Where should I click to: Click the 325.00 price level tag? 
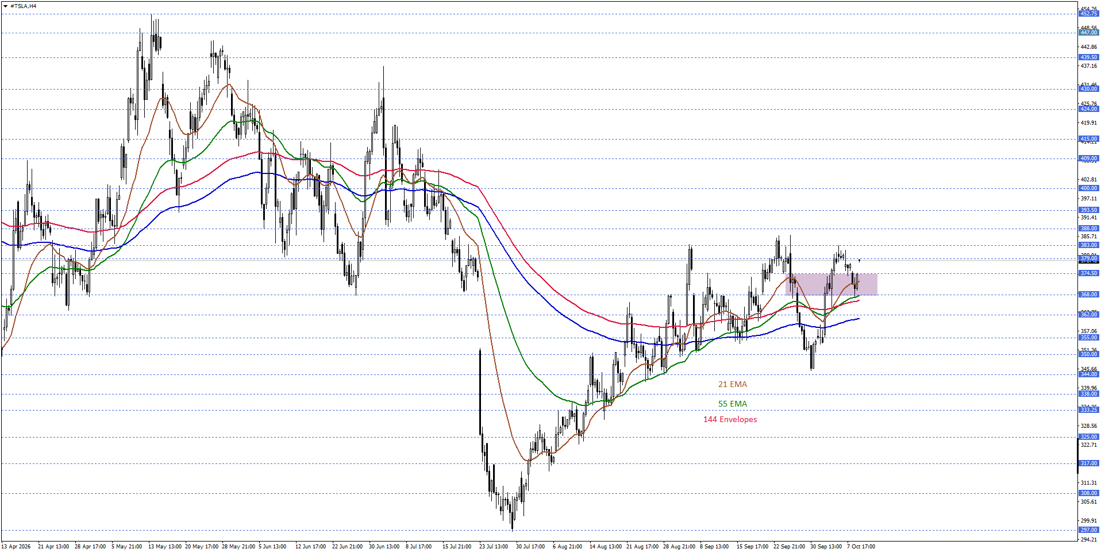point(1088,437)
